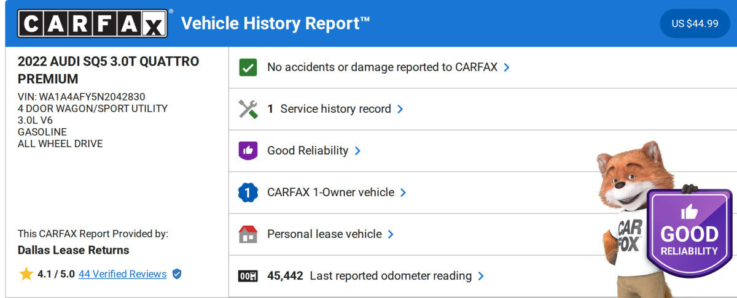Click the purple thumbs-up reliability icon
Image resolution: width=737 pixels, height=298 pixels.
point(248,151)
